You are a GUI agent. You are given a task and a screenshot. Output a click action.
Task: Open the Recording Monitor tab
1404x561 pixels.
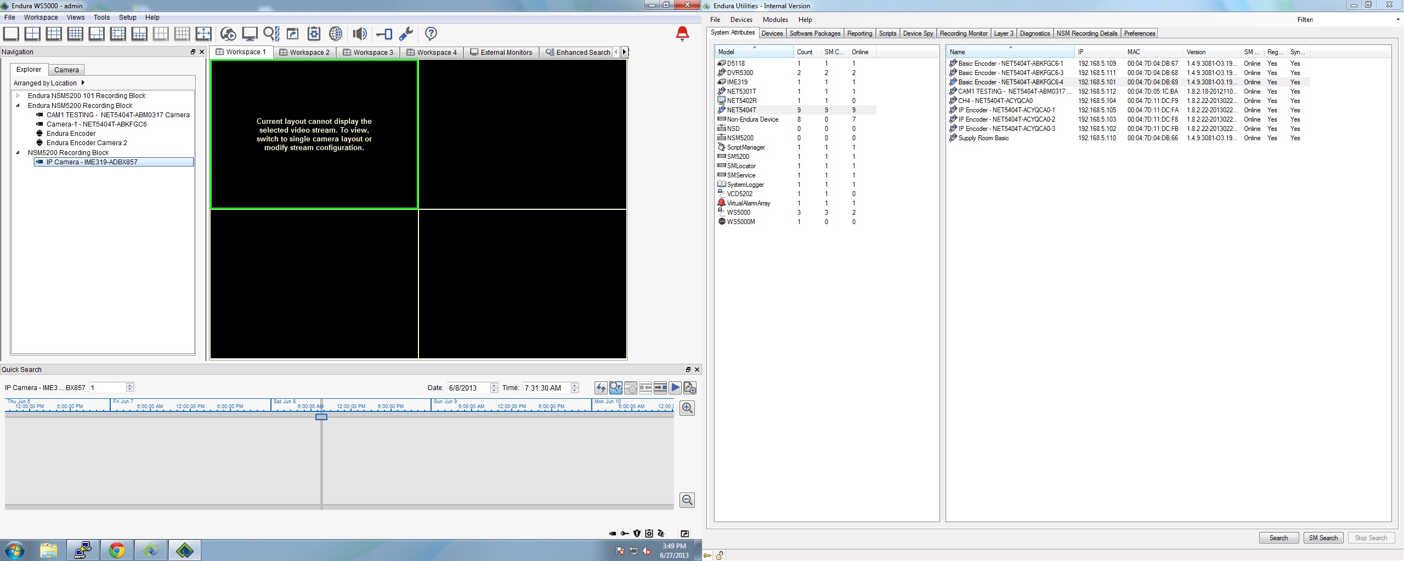click(x=963, y=33)
